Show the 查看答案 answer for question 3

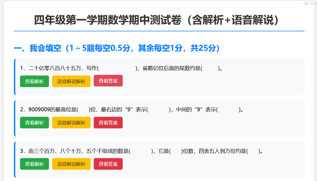pos(108,164)
